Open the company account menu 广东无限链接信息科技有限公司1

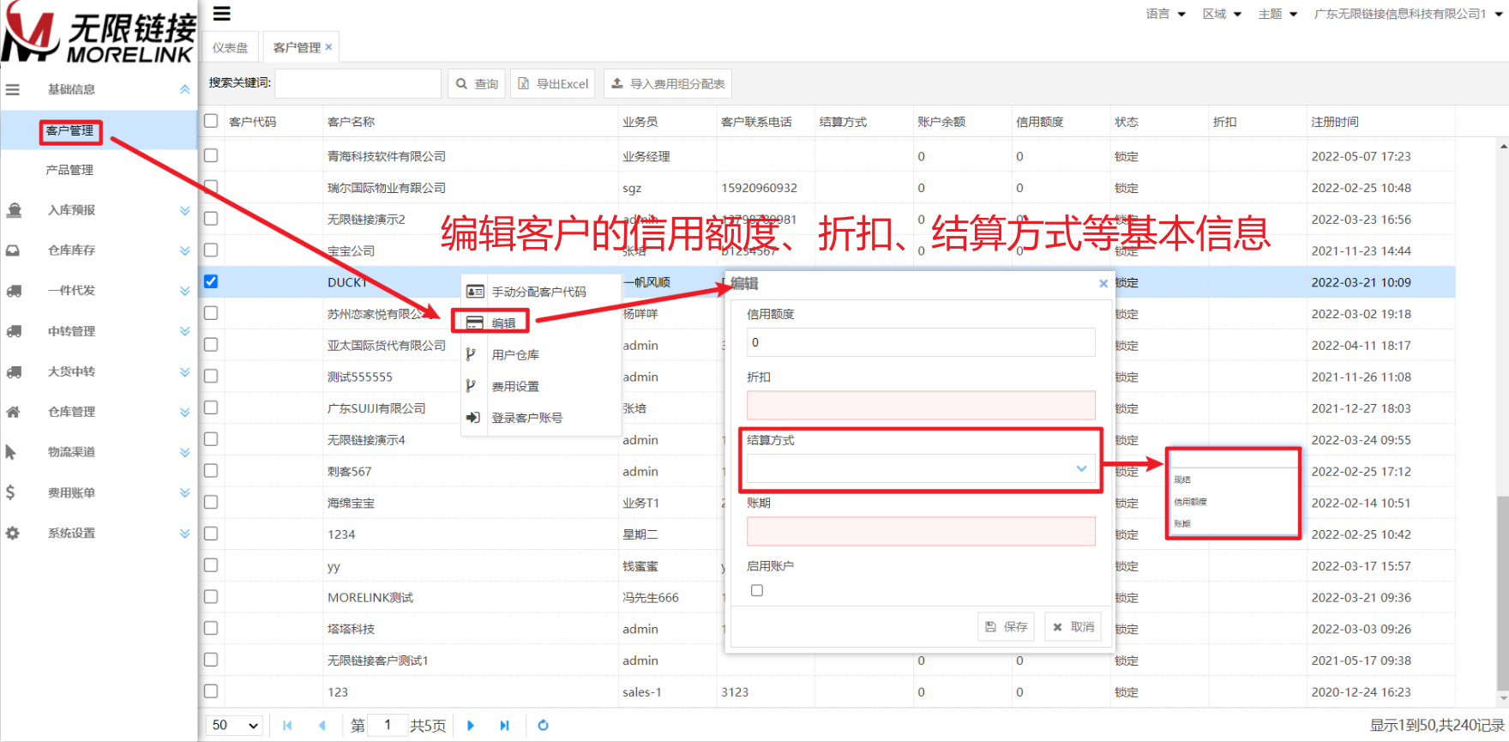tap(1408, 14)
